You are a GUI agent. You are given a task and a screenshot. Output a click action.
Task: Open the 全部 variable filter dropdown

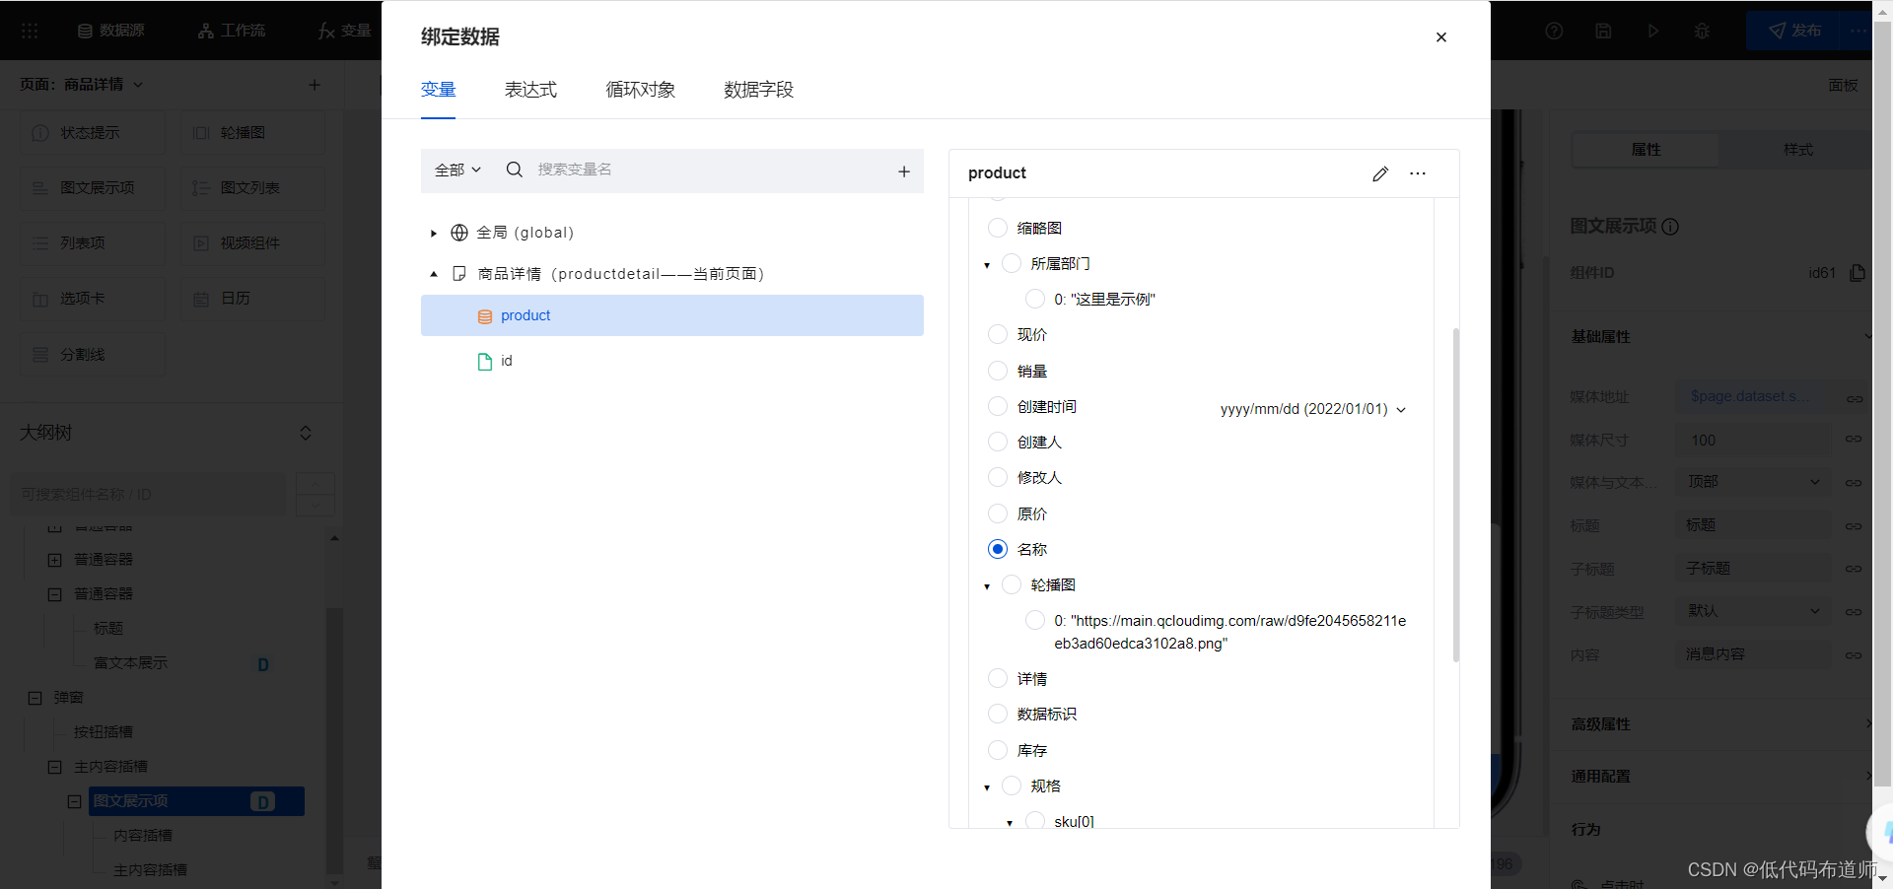coord(457,170)
